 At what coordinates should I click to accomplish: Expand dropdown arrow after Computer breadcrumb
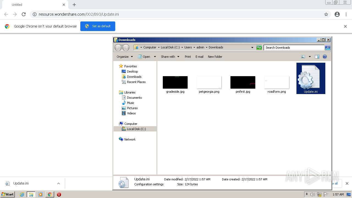coord(158,47)
